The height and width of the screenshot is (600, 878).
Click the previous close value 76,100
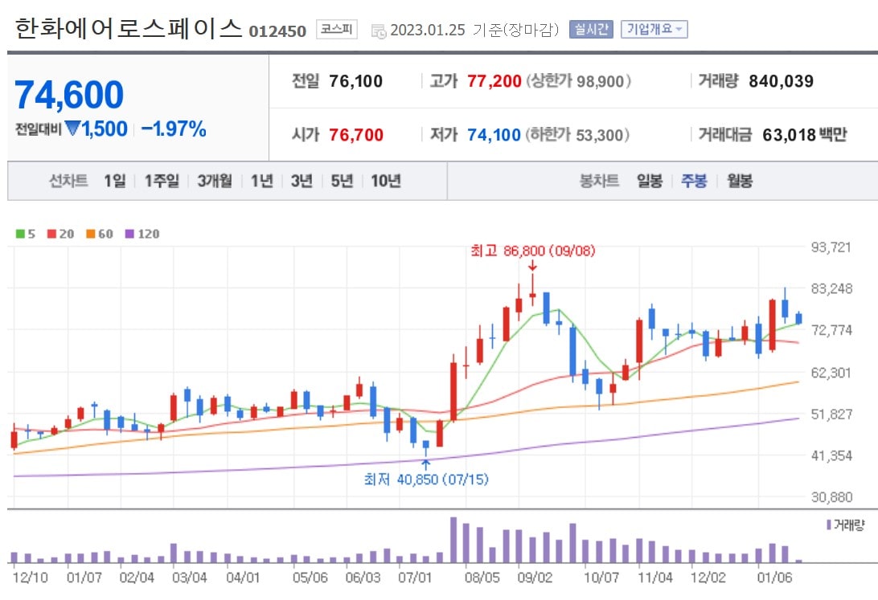[356, 82]
